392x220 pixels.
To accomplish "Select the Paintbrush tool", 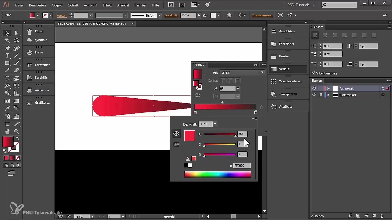I will click(17, 63).
